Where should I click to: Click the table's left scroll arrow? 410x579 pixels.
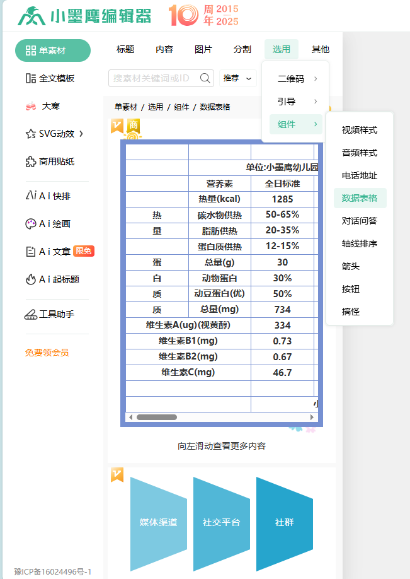[x=130, y=418]
